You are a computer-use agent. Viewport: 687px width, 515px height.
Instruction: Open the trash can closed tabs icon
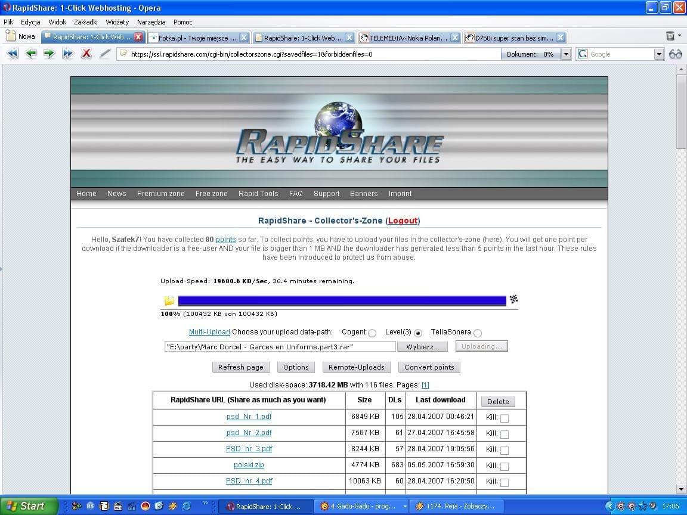click(x=670, y=36)
